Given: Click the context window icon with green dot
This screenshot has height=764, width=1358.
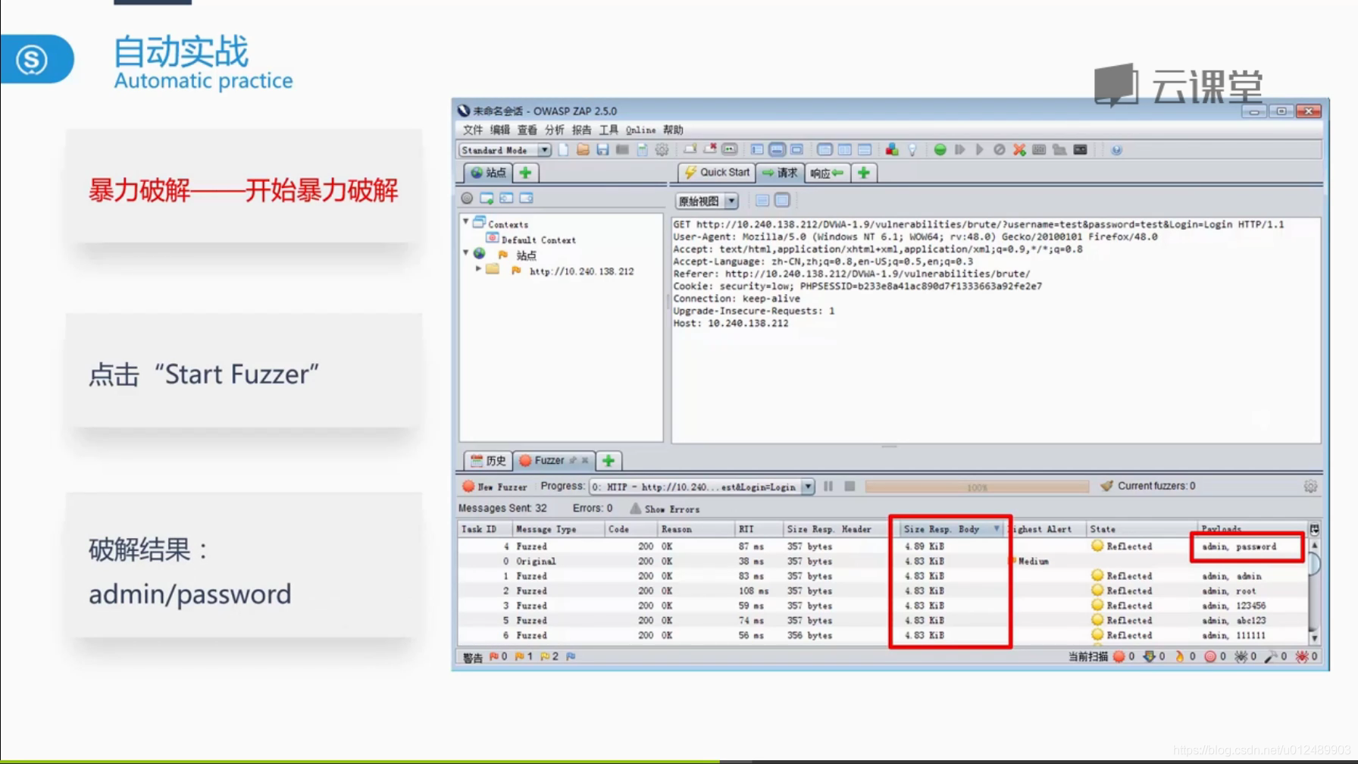Looking at the screenshot, I should click(x=487, y=199).
